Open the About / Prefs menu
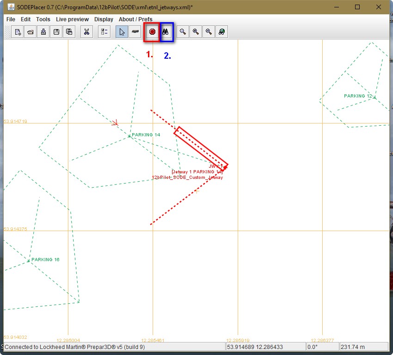The width and height of the screenshot is (393, 355). pos(135,19)
